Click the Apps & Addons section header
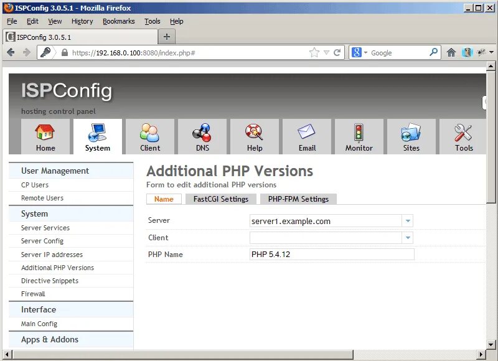498x361 pixels. (x=71, y=339)
